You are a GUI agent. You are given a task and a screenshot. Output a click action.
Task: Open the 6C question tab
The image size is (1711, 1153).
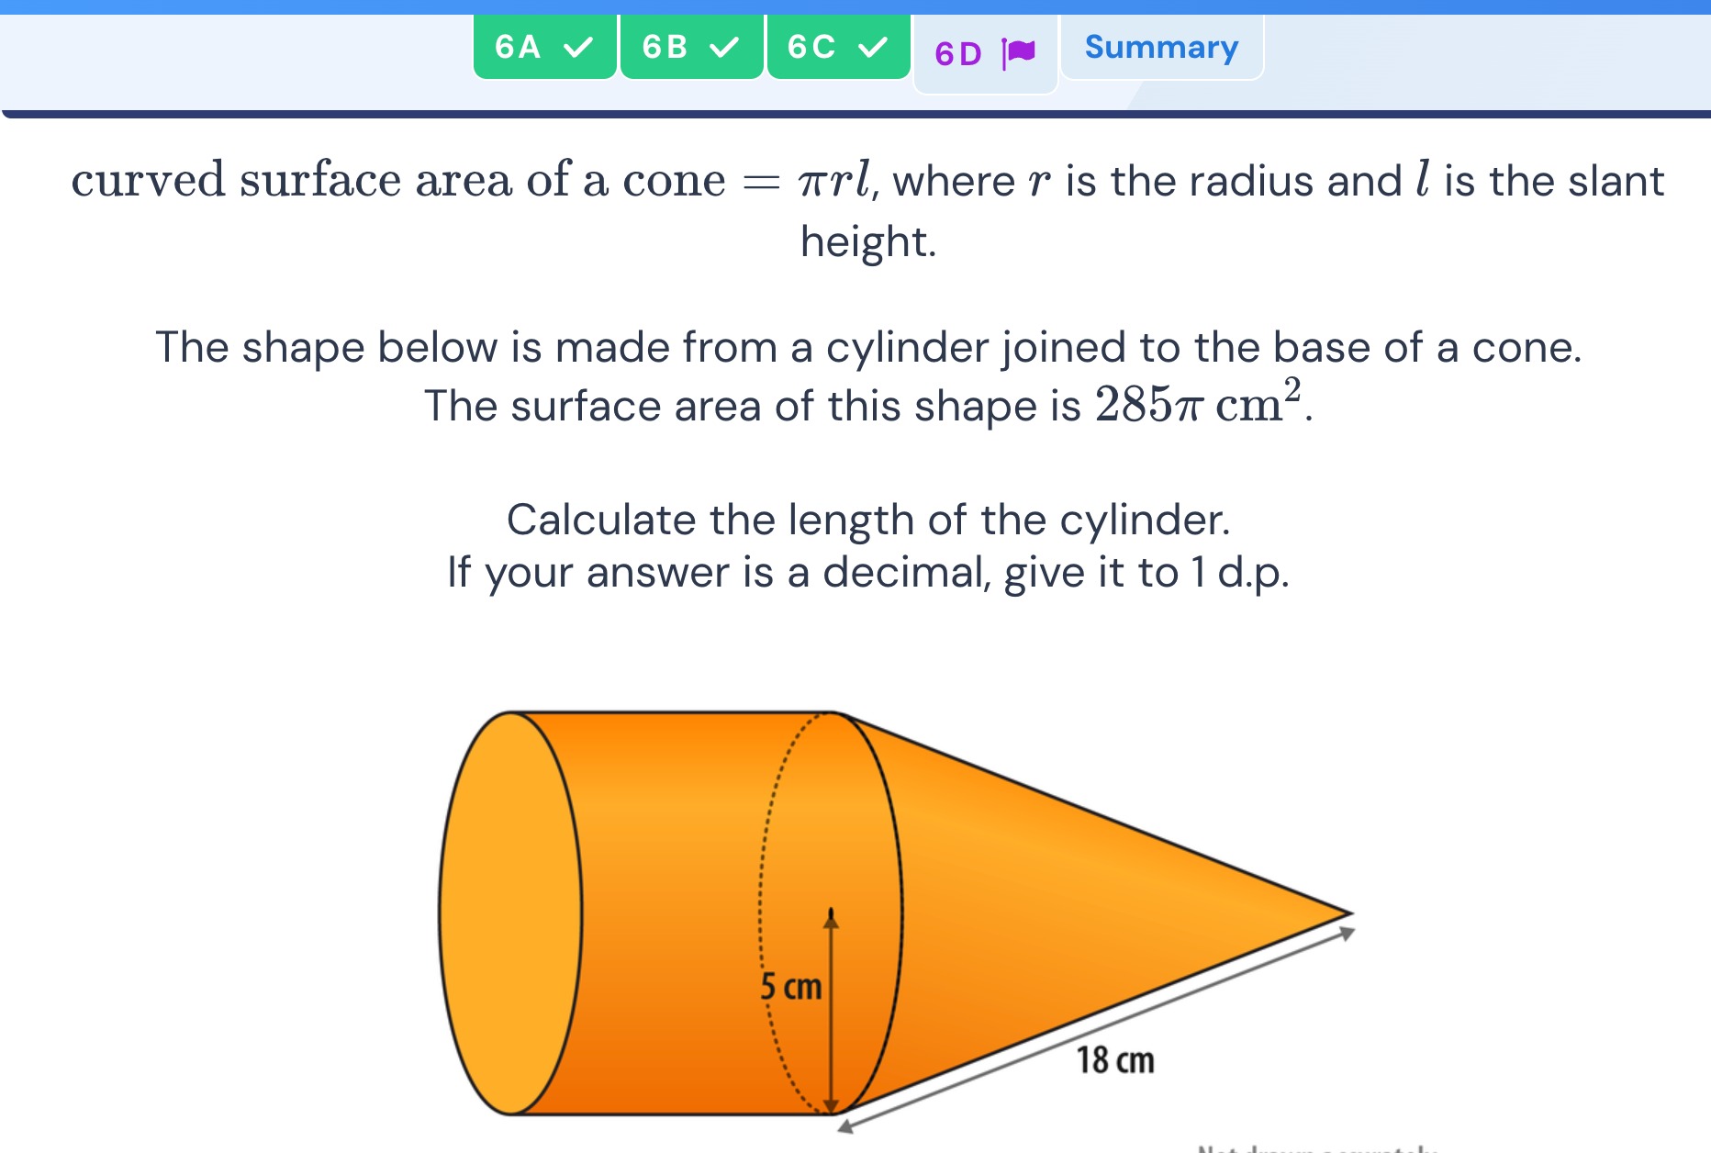click(839, 47)
